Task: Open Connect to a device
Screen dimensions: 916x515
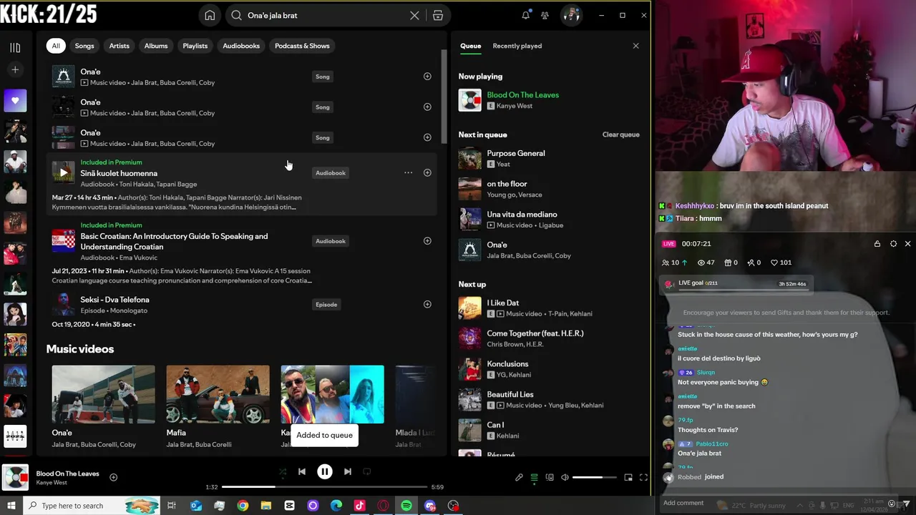Action: pos(550,478)
